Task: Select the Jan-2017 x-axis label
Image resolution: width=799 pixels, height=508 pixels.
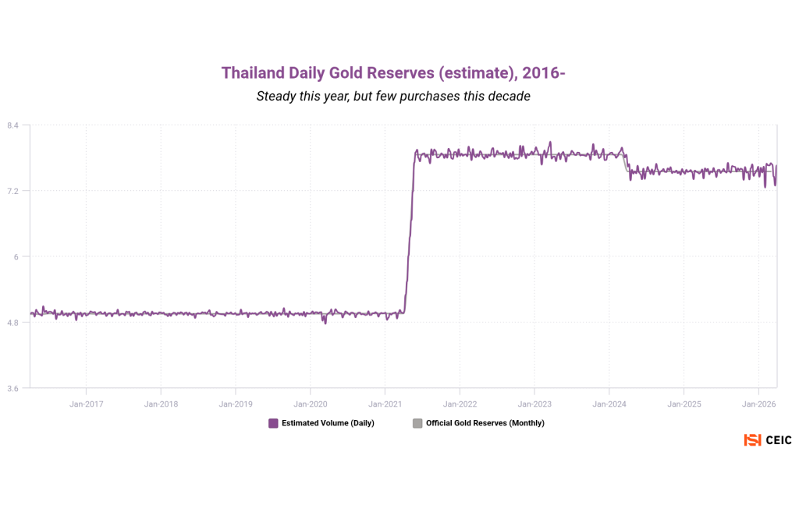Action: click(x=86, y=404)
